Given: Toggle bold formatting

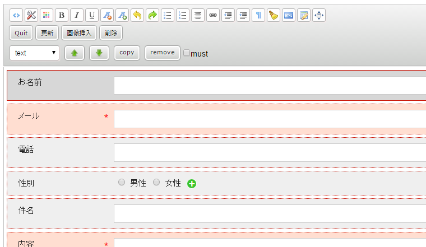Looking at the screenshot, I should tap(61, 16).
